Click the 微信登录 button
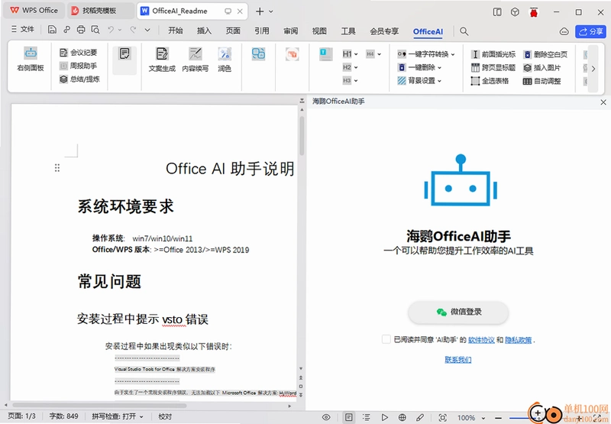This screenshot has height=424, width=611. coord(458,312)
